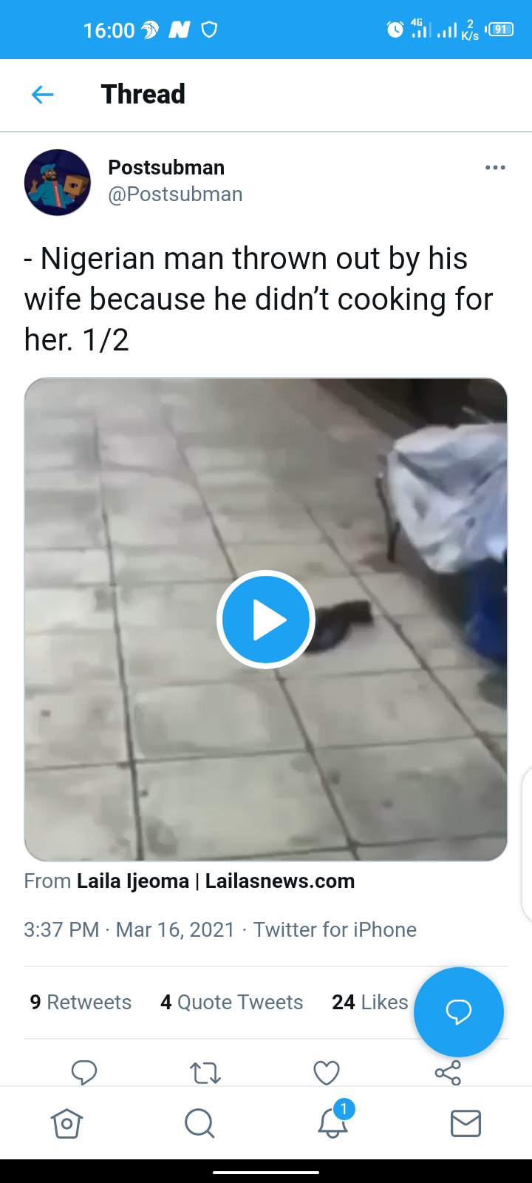Share the tweet via share icon
Screen dimensions: 532x1183
coord(448,1073)
